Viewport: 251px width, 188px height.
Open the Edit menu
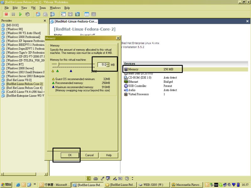(x=15, y=8)
